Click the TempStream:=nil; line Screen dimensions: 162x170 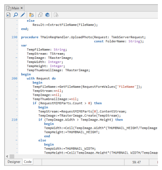point(48,91)
